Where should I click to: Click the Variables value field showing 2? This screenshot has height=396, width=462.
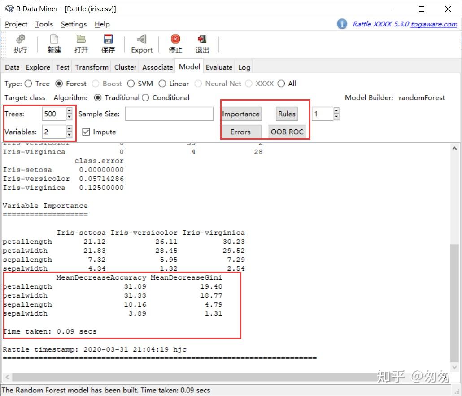(x=54, y=132)
